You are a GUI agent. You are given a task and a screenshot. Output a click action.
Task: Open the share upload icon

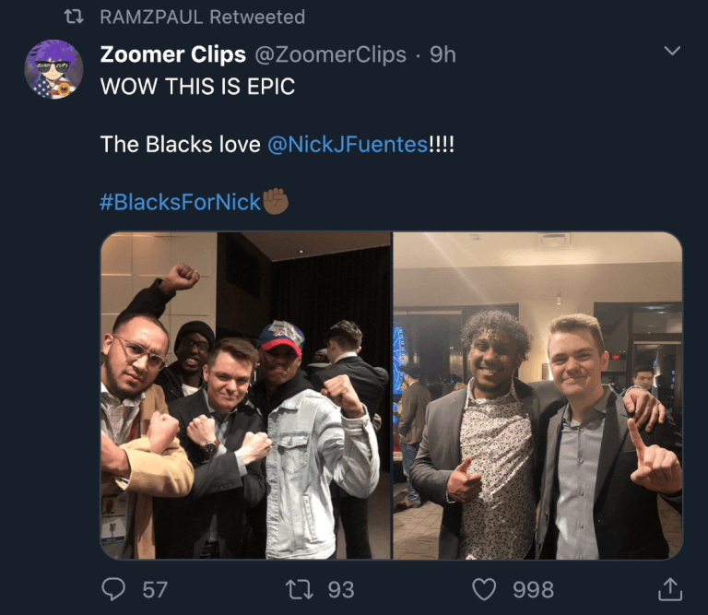click(x=670, y=589)
